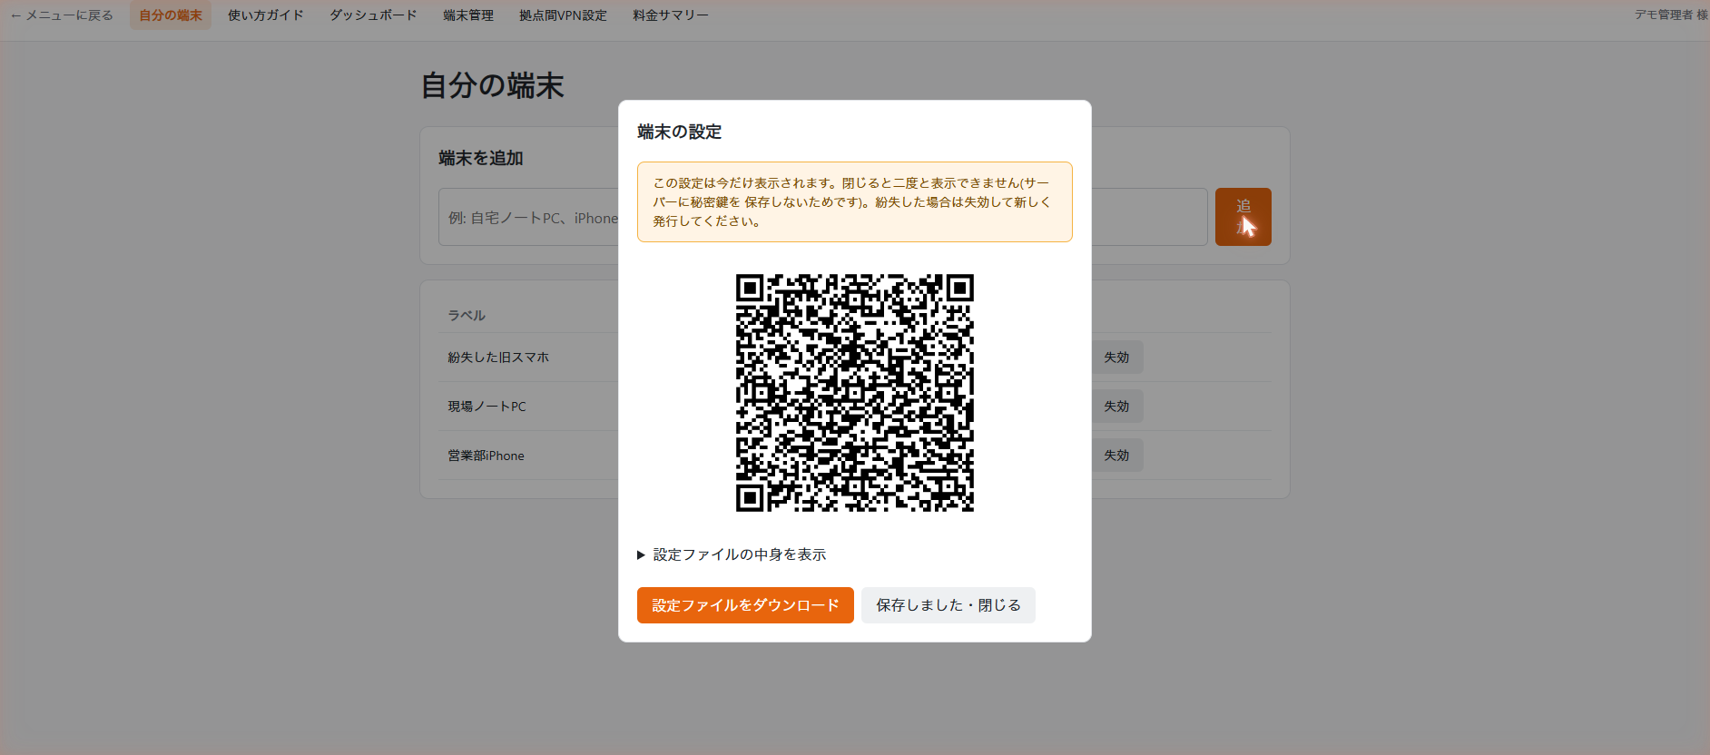Viewport: 1710px width, 755px height.
Task: Switch to ダッシュボード tab
Action: (373, 15)
